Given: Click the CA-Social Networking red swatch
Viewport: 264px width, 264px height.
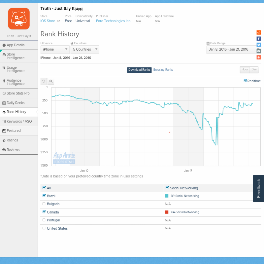Looking at the screenshot, I should [x=167, y=212].
